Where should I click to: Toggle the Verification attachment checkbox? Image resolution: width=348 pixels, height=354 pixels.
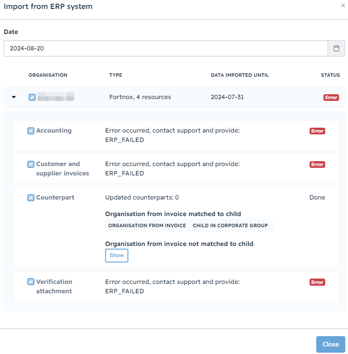pyautogui.click(x=31, y=282)
